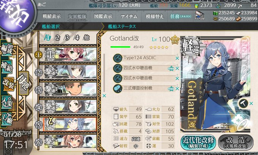Switch to fleet 2 tab
258x155 pixels.
(57, 38)
